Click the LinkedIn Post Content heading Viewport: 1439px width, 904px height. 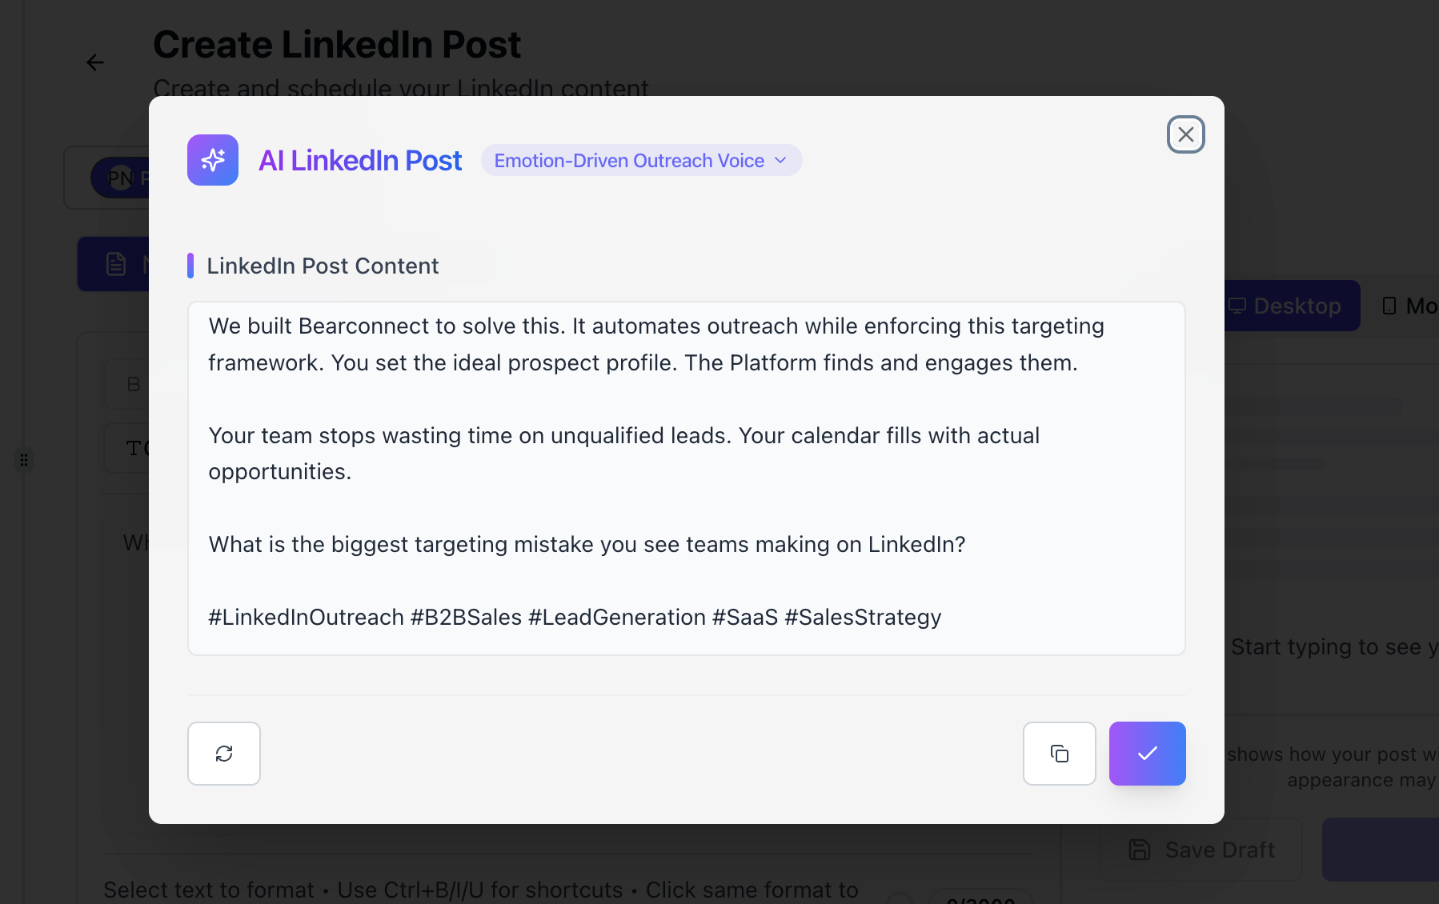323,266
